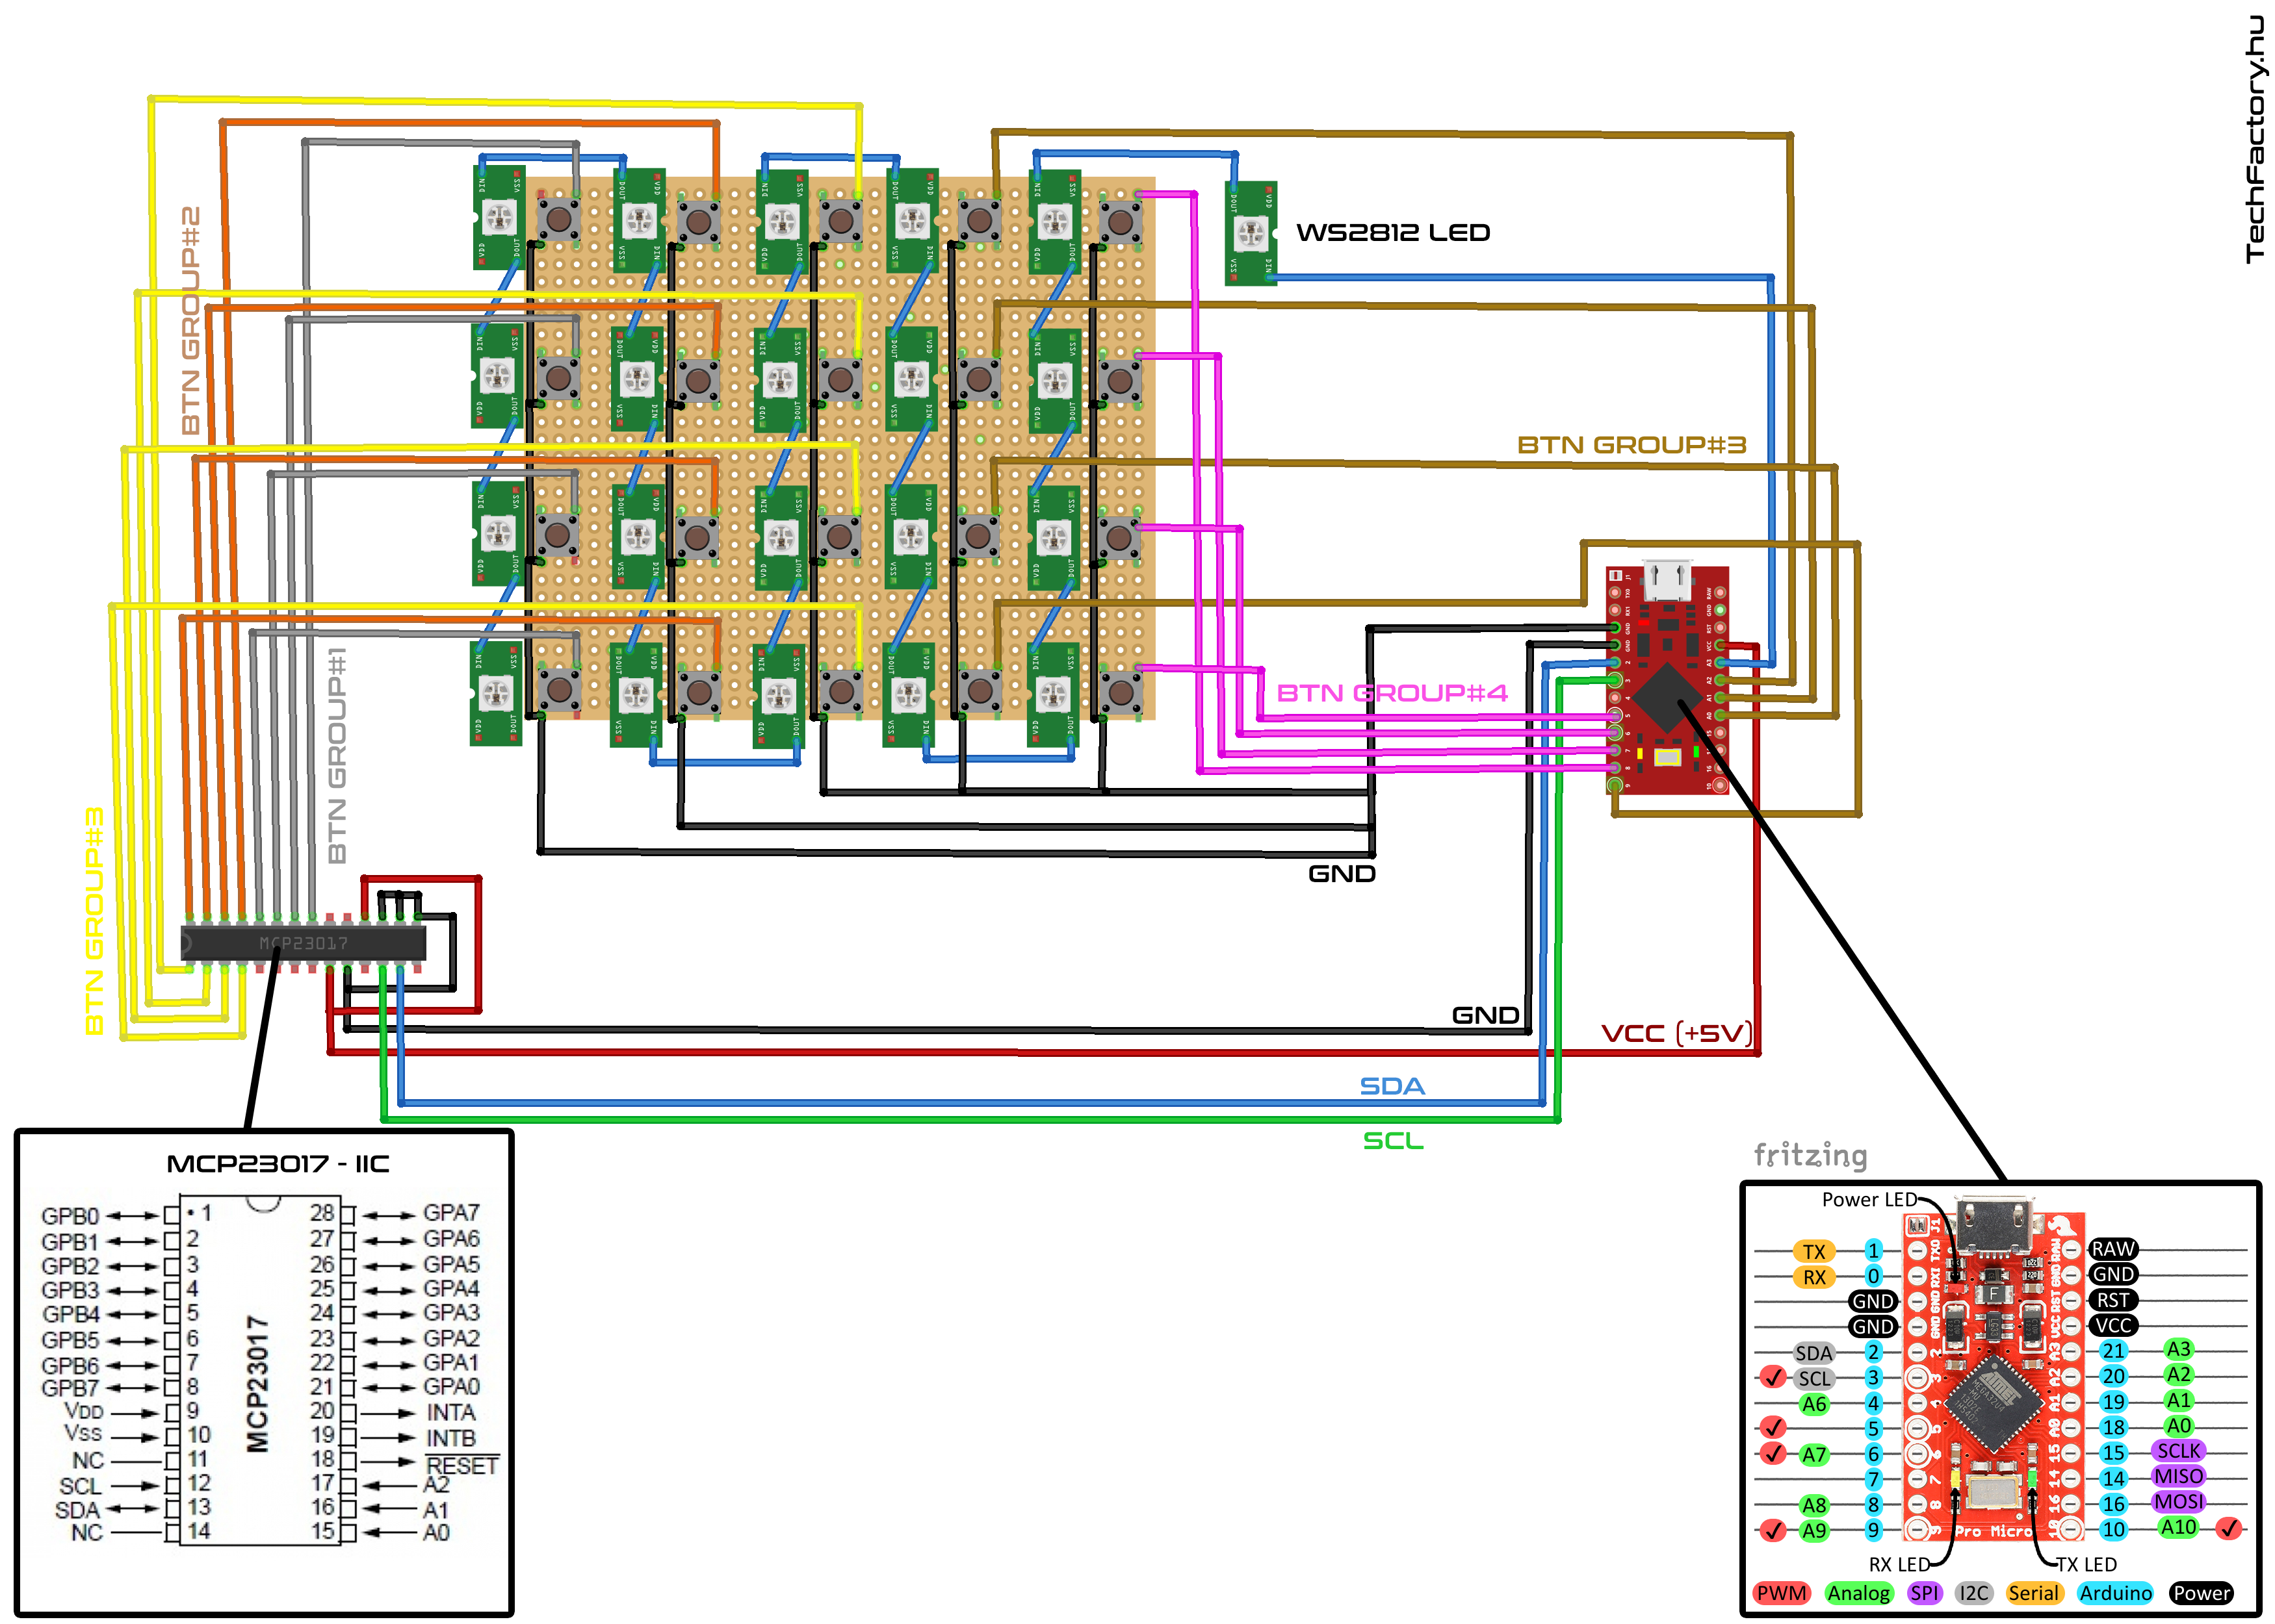This screenshot has height=1624, width=2275.
Task: Click the TX LED label
Action: pyautogui.click(x=2086, y=1565)
